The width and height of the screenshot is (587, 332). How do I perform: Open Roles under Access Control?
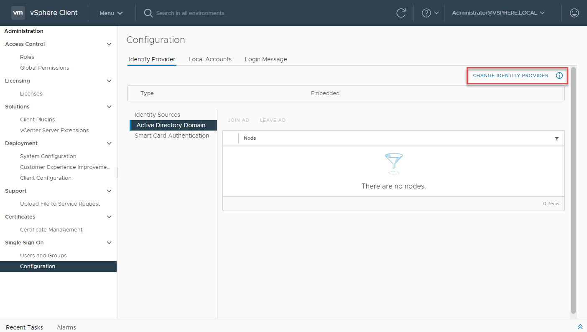click(27, 57)
